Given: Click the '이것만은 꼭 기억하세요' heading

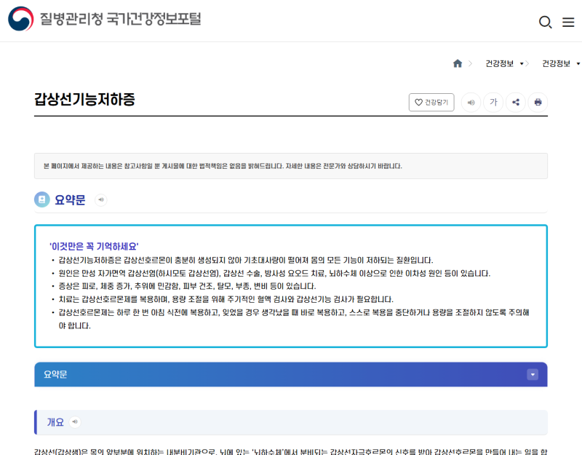Looking at the screenshot, I should 94,246.
